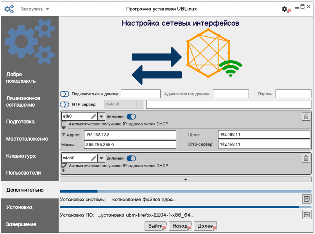
Task: Click the system installation progress bar
Action: (x=186, y=191)
